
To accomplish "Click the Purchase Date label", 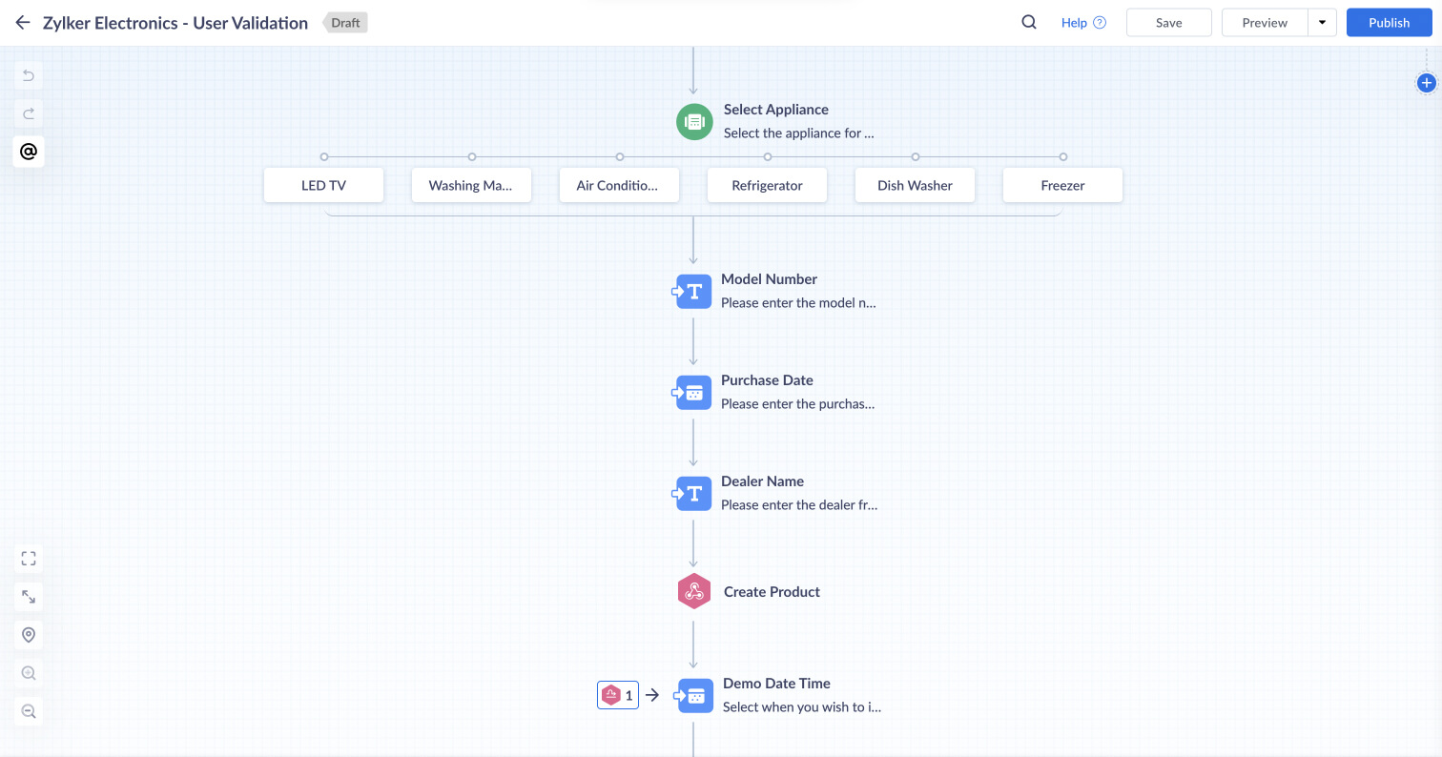I will pyautogui.click(x=767, y=380).
